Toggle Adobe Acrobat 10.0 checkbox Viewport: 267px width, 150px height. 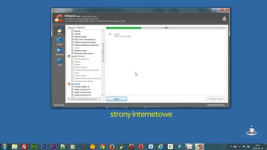pos(73,89)
